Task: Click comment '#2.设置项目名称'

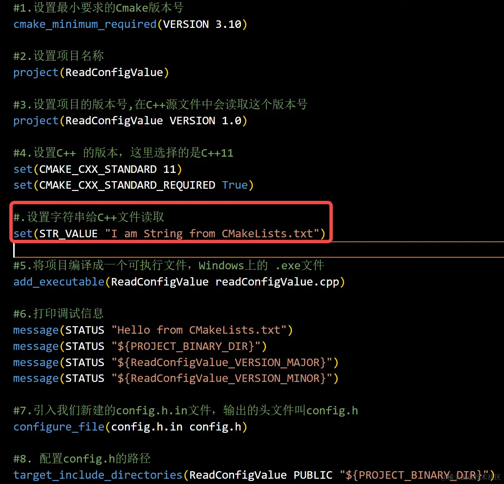Action: pos(58,56)
